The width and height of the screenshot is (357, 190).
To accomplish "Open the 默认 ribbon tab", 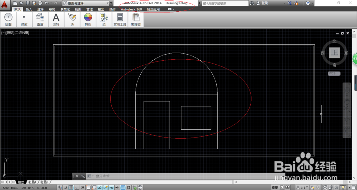I will click(17, 9).
